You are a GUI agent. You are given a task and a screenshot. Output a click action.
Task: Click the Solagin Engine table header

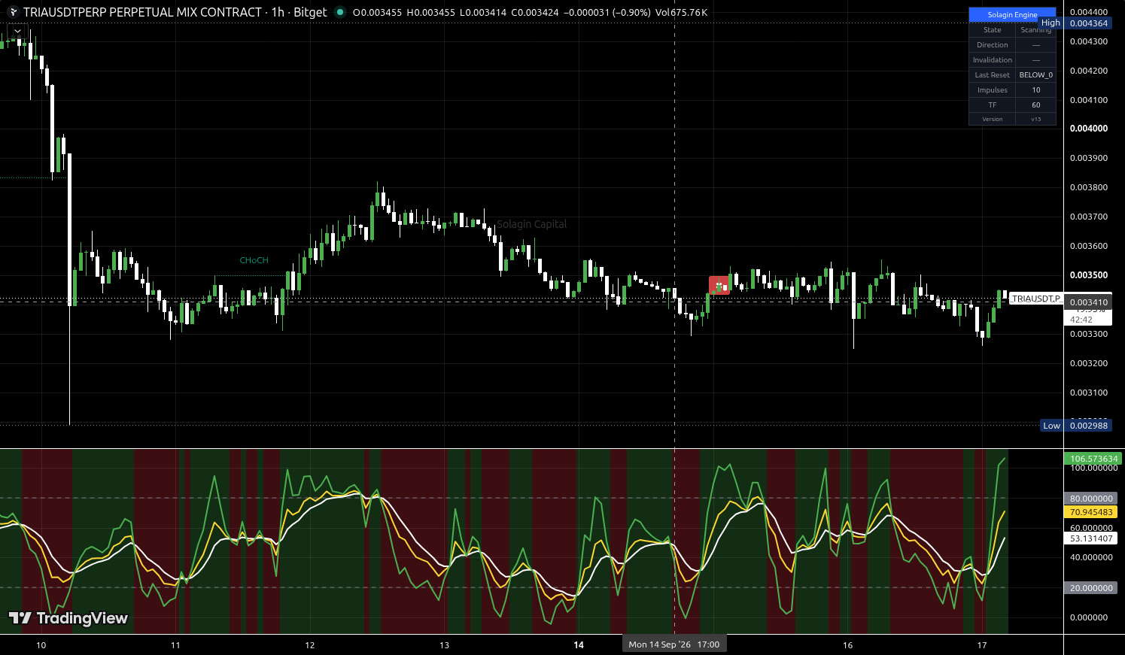point(1012,14)
